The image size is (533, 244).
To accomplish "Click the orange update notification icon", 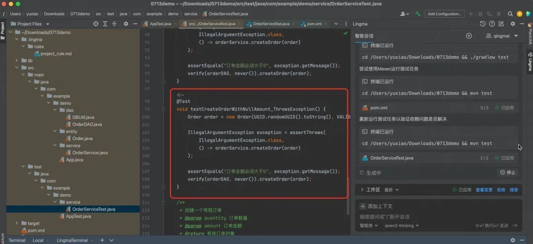I will tap(519, 14).
